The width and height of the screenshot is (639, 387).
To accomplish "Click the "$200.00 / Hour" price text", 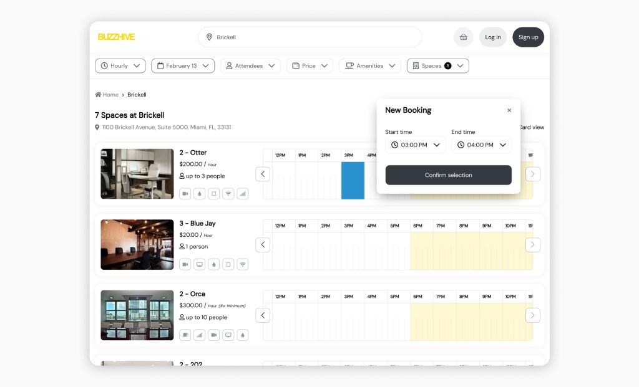I will click(x=198, y=164).
